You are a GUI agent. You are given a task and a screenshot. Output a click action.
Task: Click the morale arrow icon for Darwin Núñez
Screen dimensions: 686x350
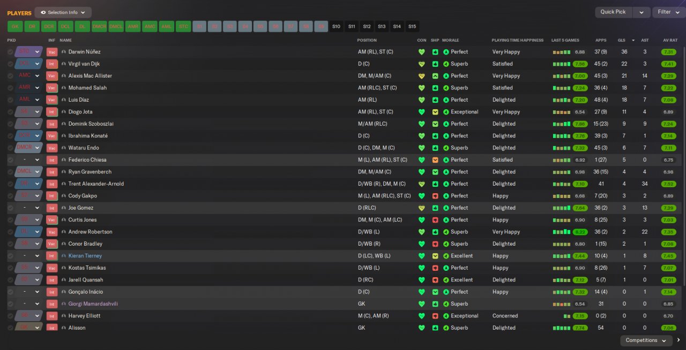(446, 52)
